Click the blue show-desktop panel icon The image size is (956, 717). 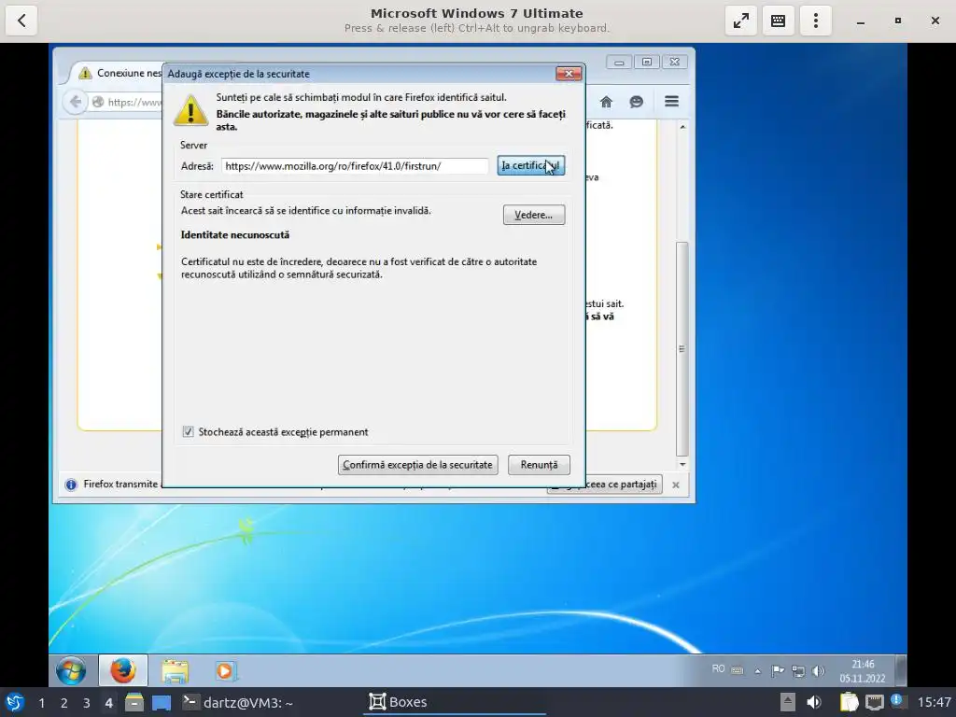click(162, 703)
